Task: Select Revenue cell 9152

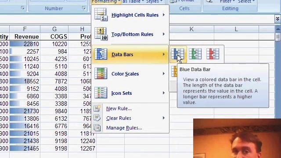Action: click(x=25, y=89)
